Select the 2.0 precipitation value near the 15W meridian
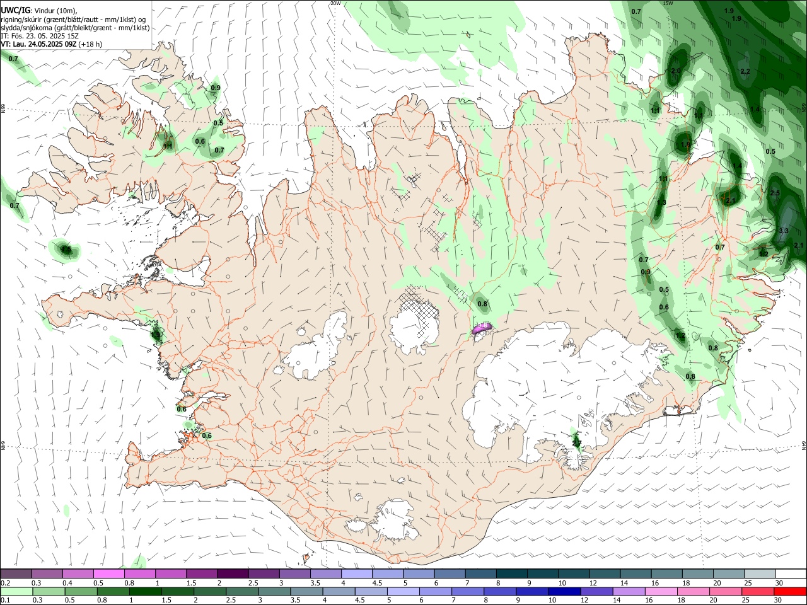The image size is (807, 605). tap(676, 71)
